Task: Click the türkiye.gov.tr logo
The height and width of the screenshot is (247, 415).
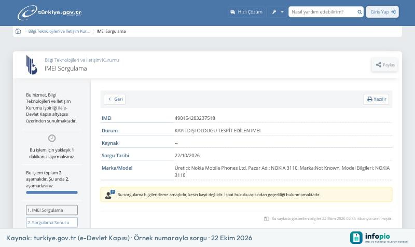Action: (50, 12)
